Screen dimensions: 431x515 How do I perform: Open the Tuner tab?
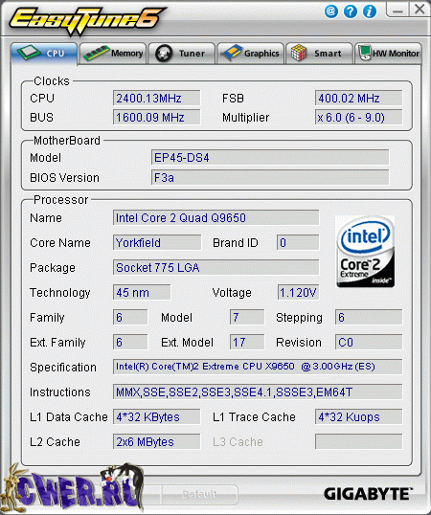pyautogui.click(x=182, y=54)
